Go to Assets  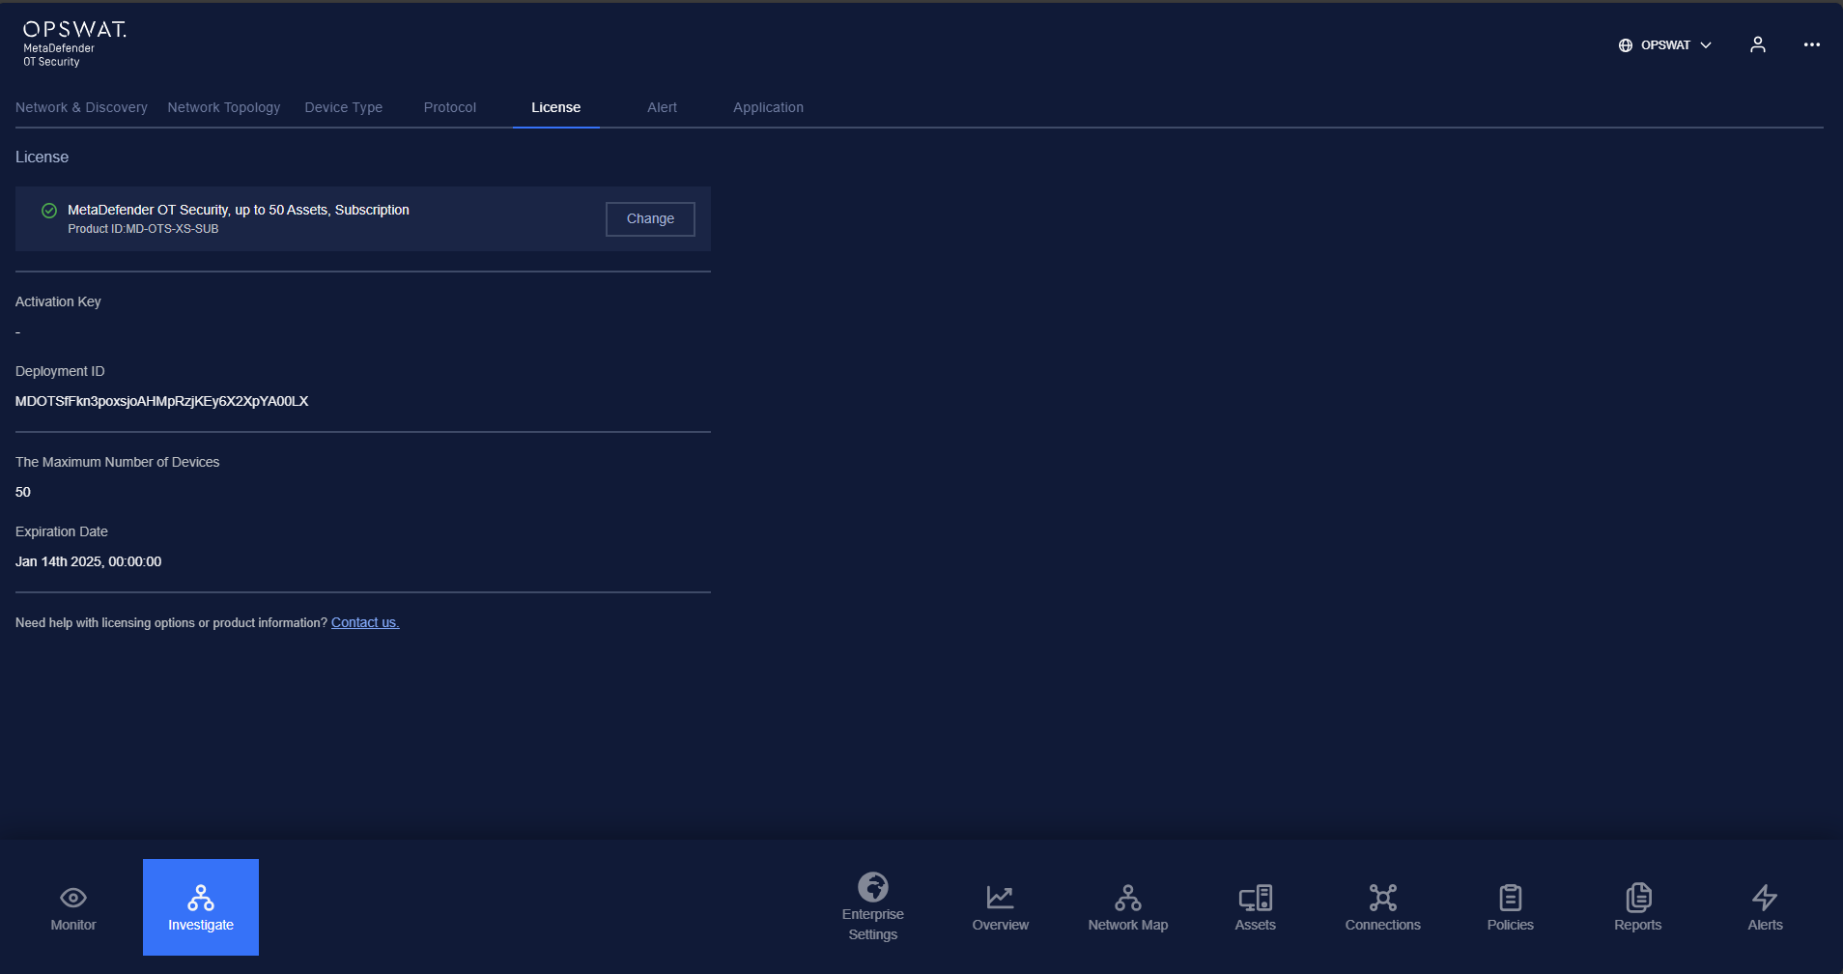(1256, 907)
